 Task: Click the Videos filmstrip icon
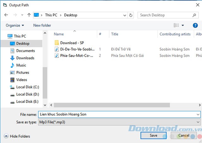pos(12,80)
